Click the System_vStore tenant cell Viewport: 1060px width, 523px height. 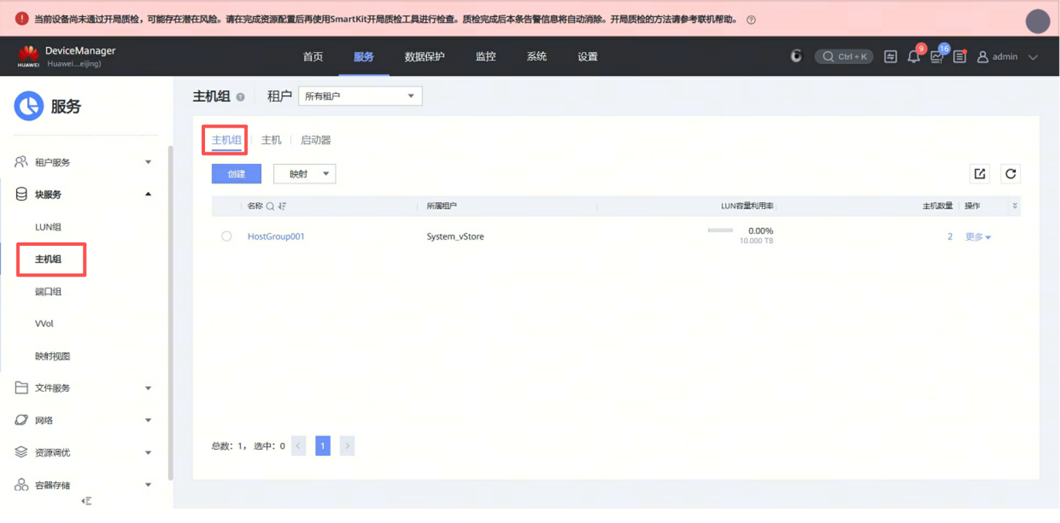[455, 237]
